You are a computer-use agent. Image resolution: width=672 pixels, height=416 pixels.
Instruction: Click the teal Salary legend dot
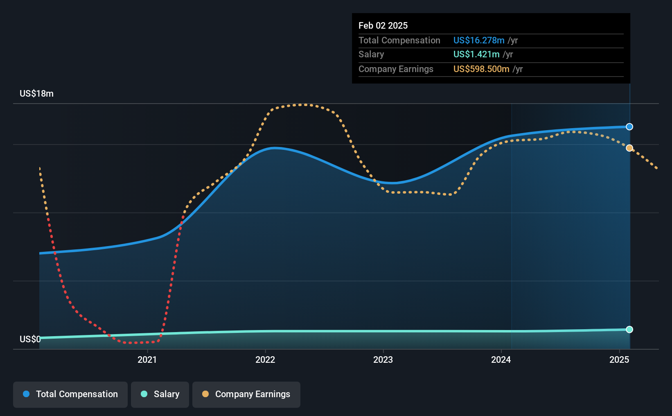point(144,394)
